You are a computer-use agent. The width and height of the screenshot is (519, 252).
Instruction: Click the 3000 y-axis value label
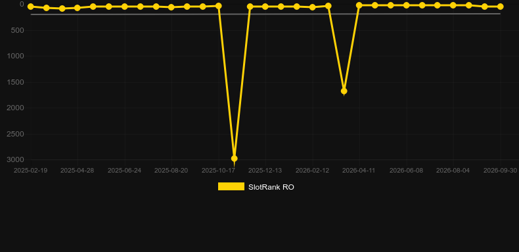click(x=16, y=159)
